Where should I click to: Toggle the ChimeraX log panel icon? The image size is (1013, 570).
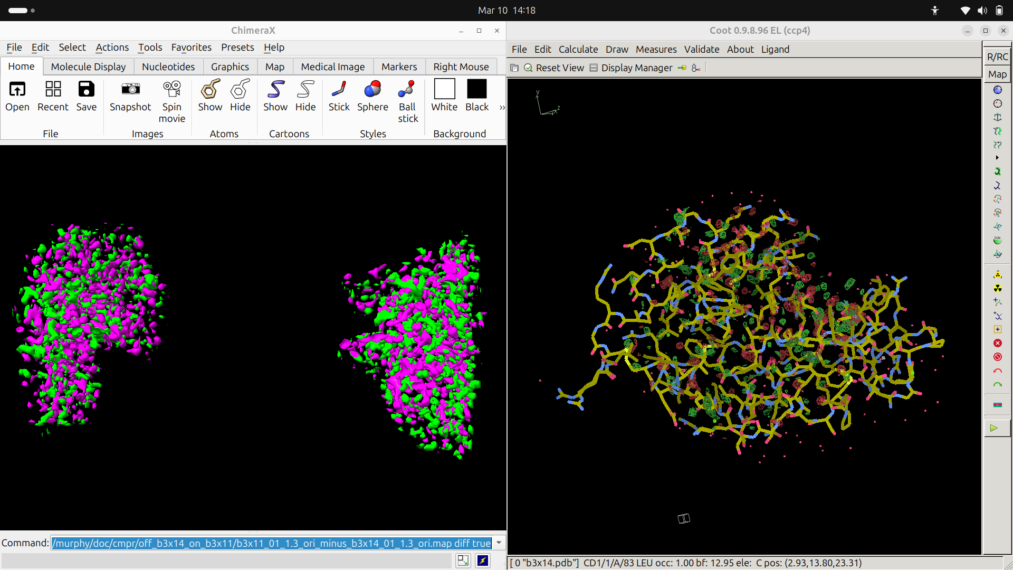tap(463, 560)
